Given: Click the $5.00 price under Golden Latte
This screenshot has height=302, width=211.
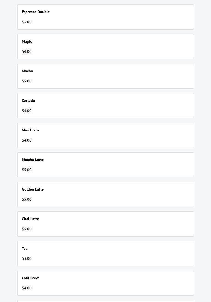Looking at the screenshot, I should 27,199.
